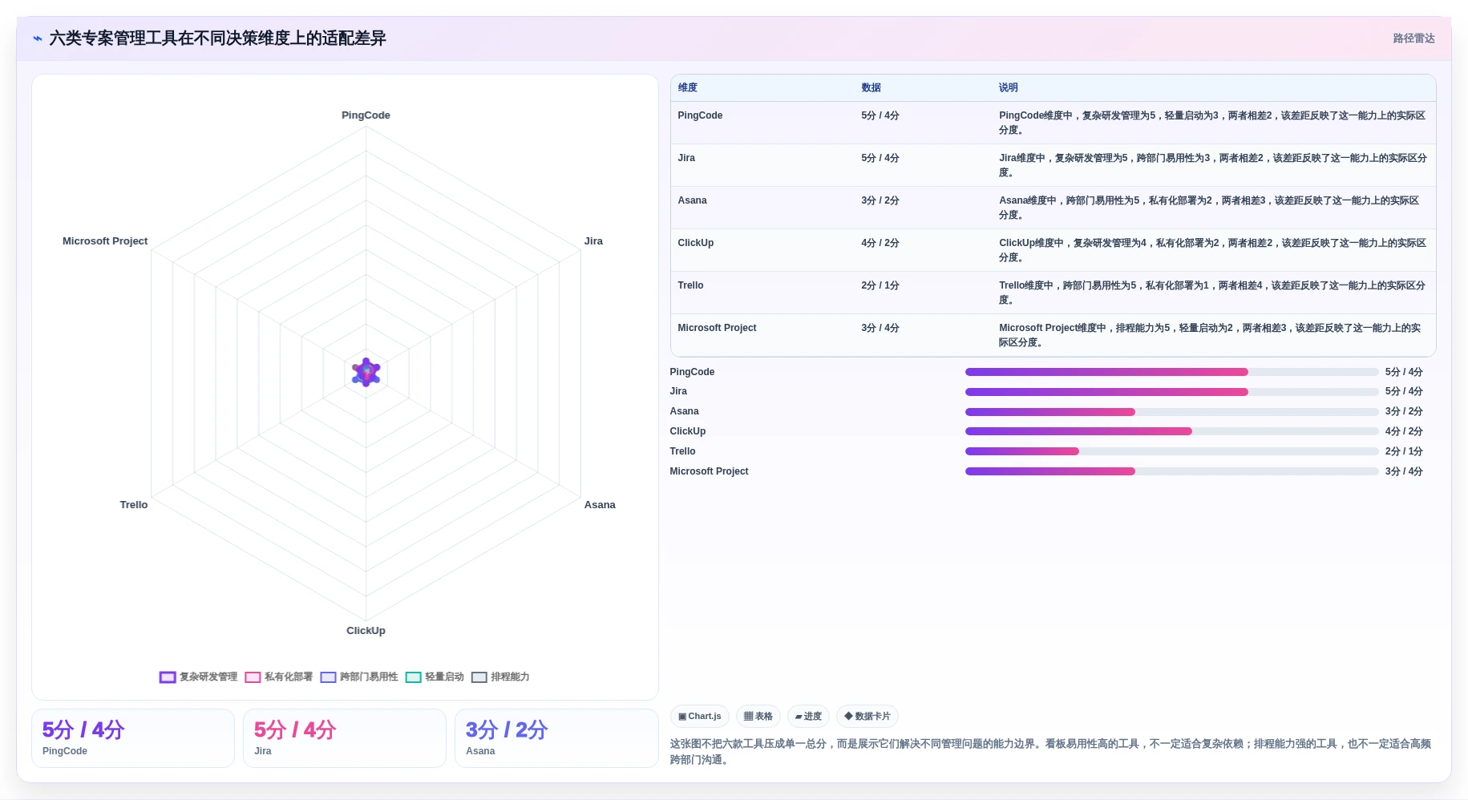Click the 数据卡片 tag chip
The width and height of the screenshot is (1468, 800).
(867, 716)
